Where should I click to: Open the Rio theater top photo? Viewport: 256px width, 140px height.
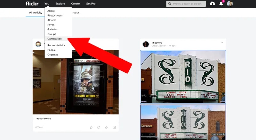pos(183,77)
